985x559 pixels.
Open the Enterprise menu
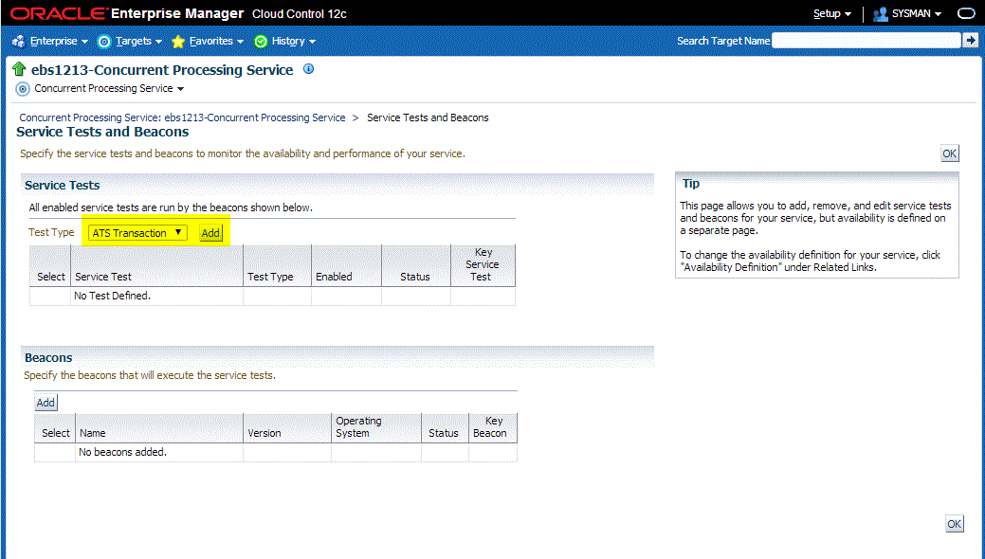pos(59,41)
